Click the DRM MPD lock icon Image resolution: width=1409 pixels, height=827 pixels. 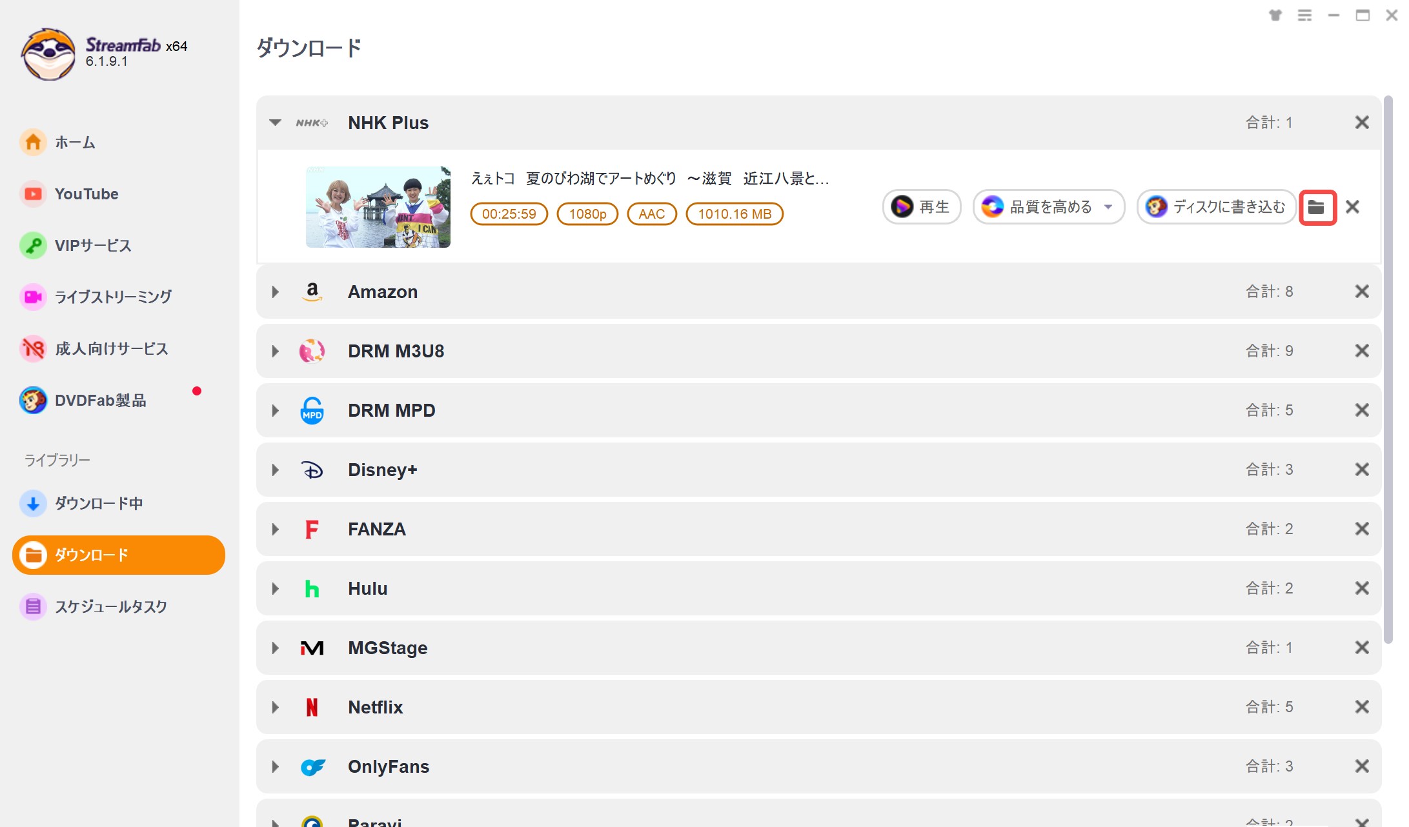pyautogui.click(x=312, y=410)
